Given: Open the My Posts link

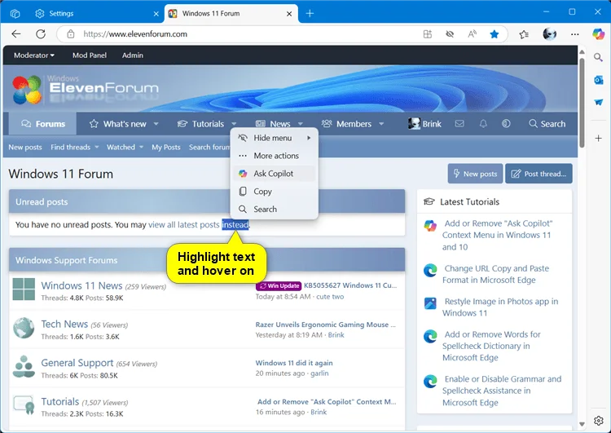Looking at the screenshot, I should point(166,148).
